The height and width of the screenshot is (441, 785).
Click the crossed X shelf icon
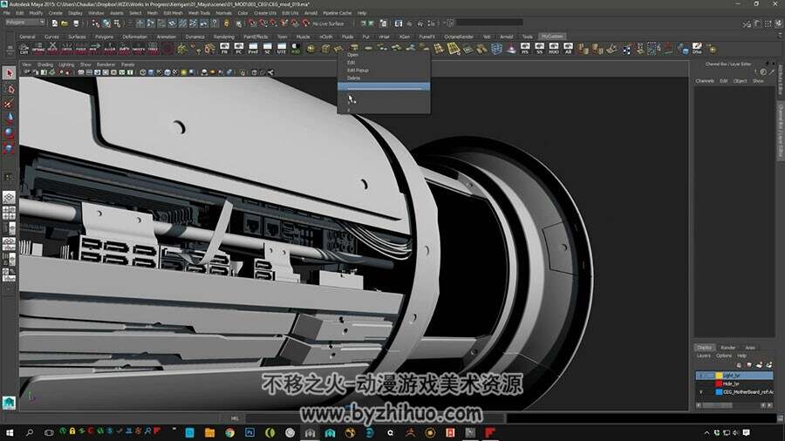[52, 48]
